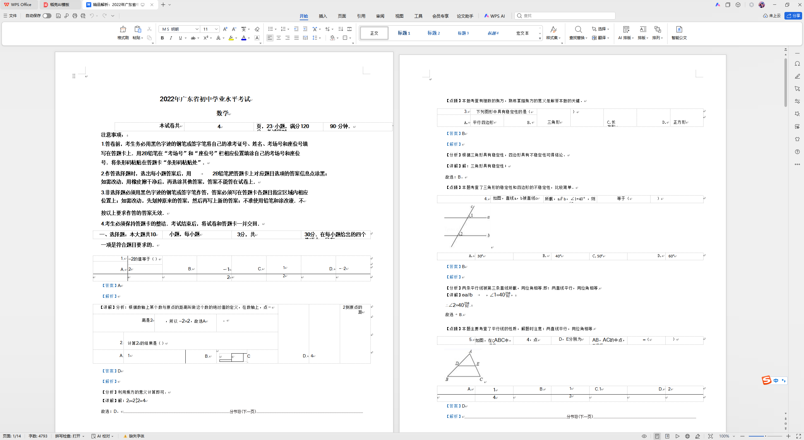The image size is (804, 440).
Task: Apply the Heading 1 (标题 1) style
Action: pos(404,33)
